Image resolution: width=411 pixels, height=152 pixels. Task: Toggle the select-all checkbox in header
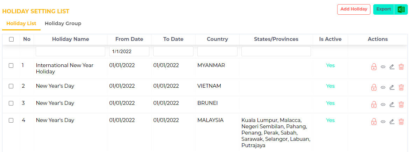click(11, 39)
